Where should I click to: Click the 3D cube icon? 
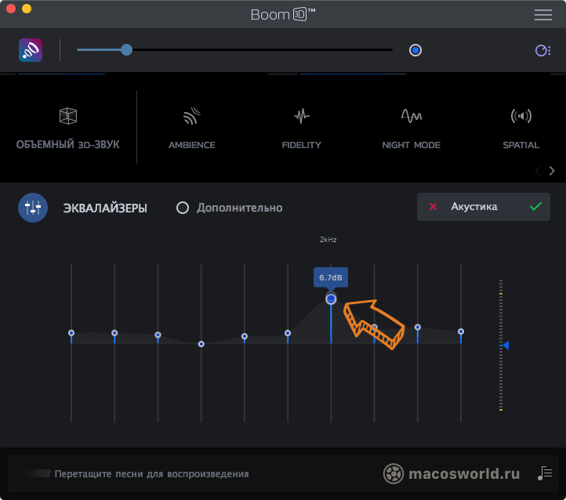tap(68, 116)
